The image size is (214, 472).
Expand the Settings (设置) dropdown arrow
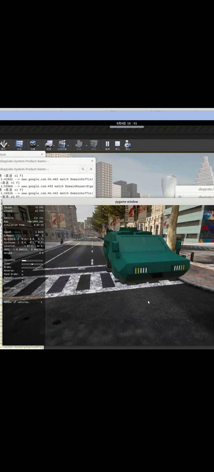(x=38, y=146)
